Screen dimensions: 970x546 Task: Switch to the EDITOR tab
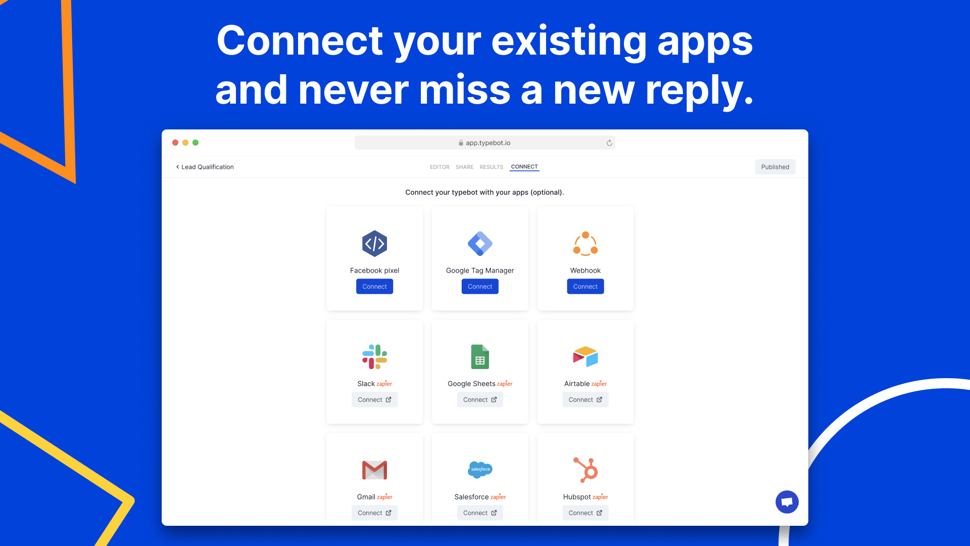[440, 167]
